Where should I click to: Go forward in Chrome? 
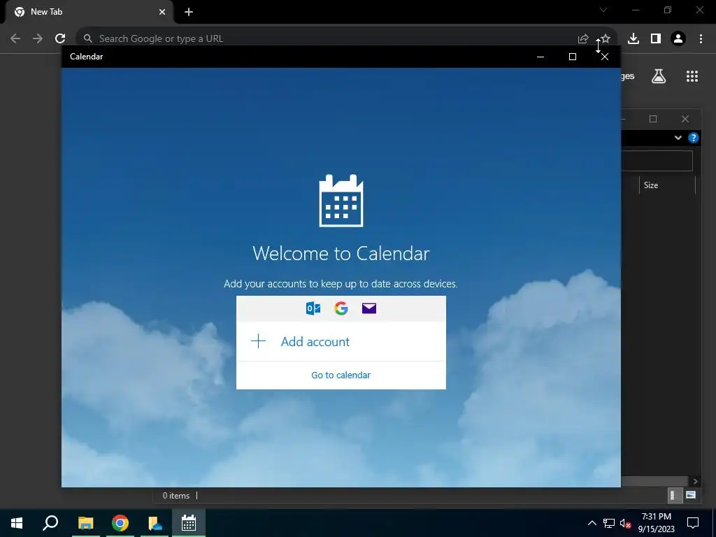38,38
